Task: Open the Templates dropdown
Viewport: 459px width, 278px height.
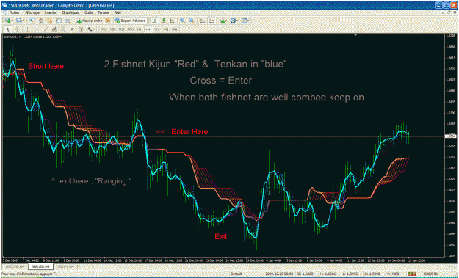Action: tap(245, 21)
